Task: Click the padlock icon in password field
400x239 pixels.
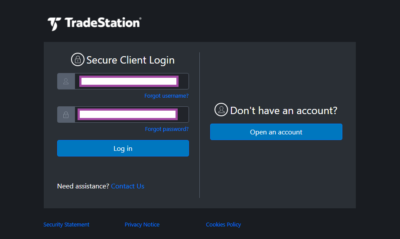Action: click(x=66, y=115)
